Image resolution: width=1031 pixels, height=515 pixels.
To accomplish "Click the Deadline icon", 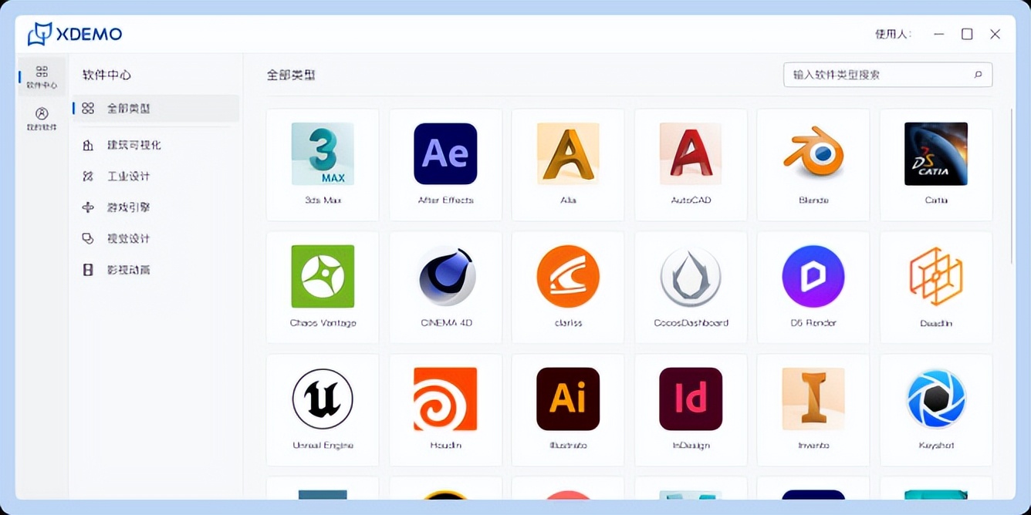I will (936, 276).
